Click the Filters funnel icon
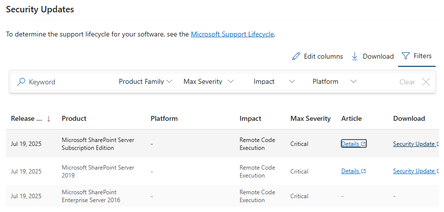 point(405,56)
